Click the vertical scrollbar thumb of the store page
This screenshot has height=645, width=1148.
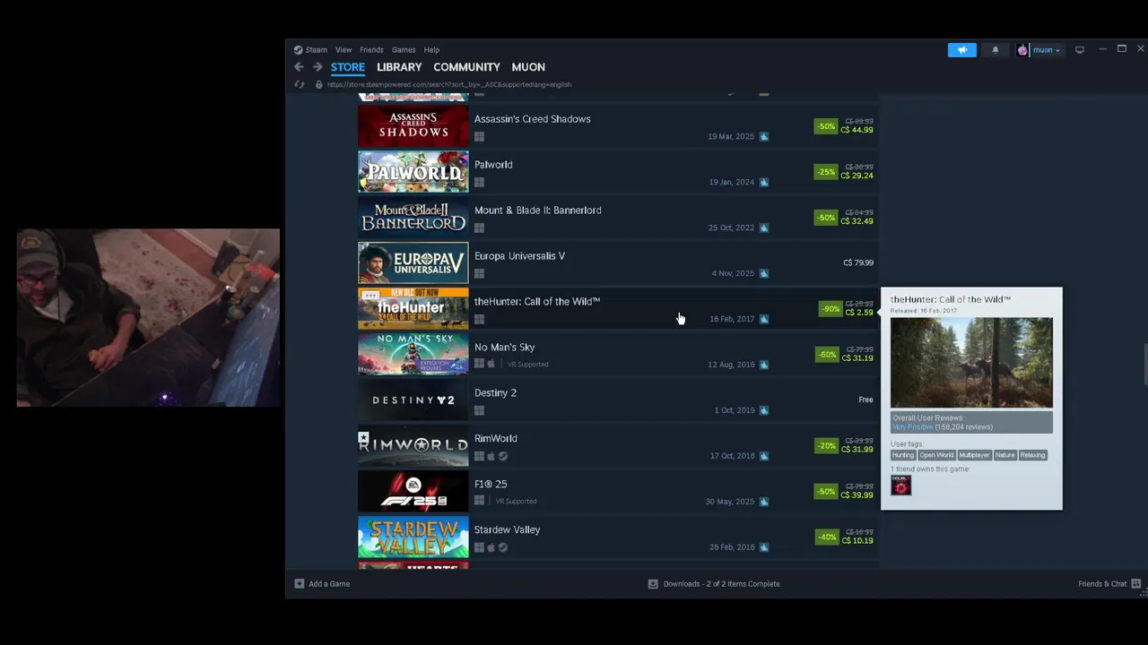(x=1144, y=365)
